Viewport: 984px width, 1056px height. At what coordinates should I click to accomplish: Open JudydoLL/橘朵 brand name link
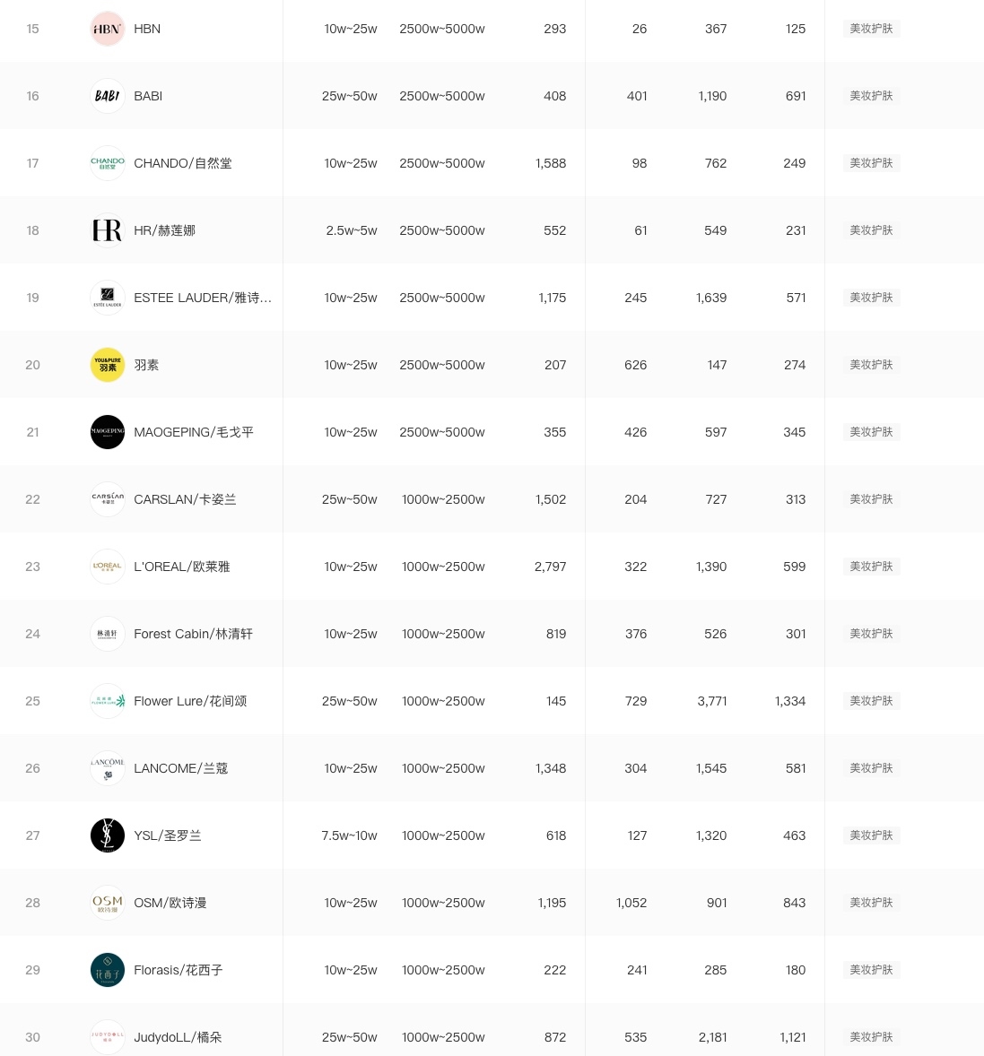pyautogui.click(x=178, y=1037)
